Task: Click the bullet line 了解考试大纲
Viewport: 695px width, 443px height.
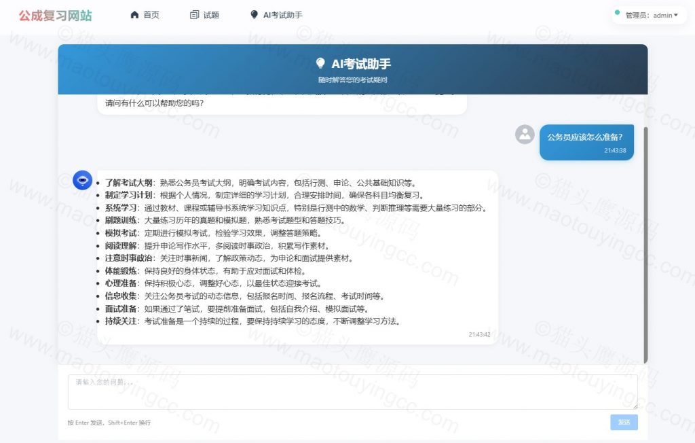Action: tap(260, 183)
